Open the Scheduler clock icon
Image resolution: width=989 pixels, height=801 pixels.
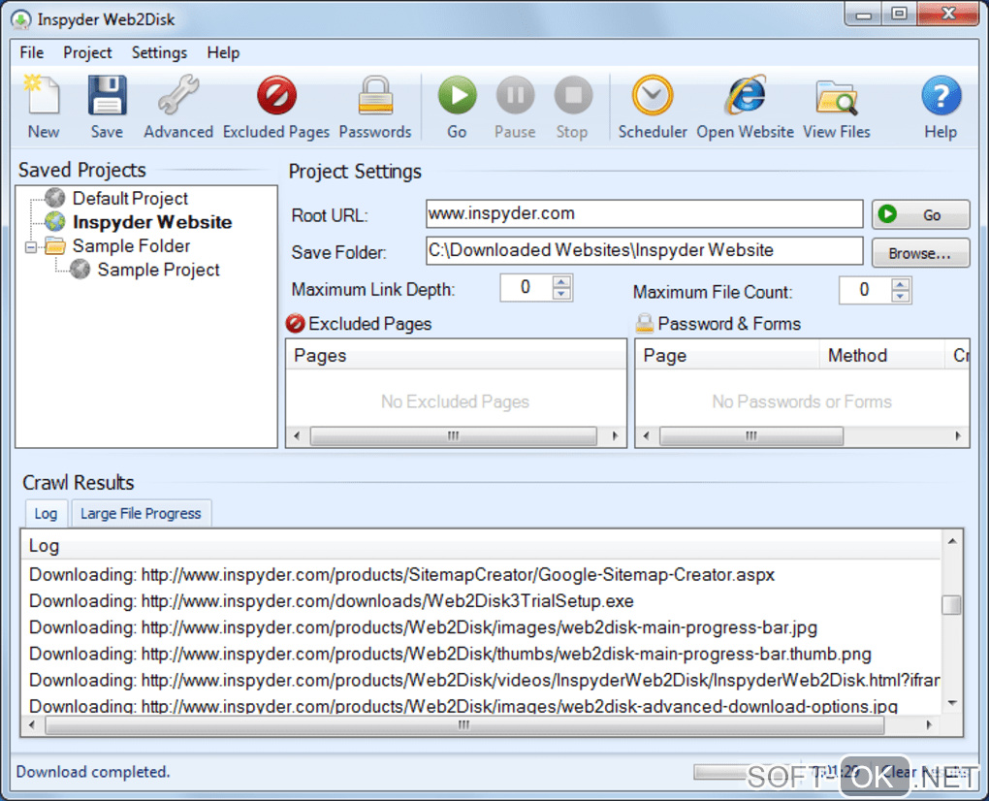(x=653, y=106)
